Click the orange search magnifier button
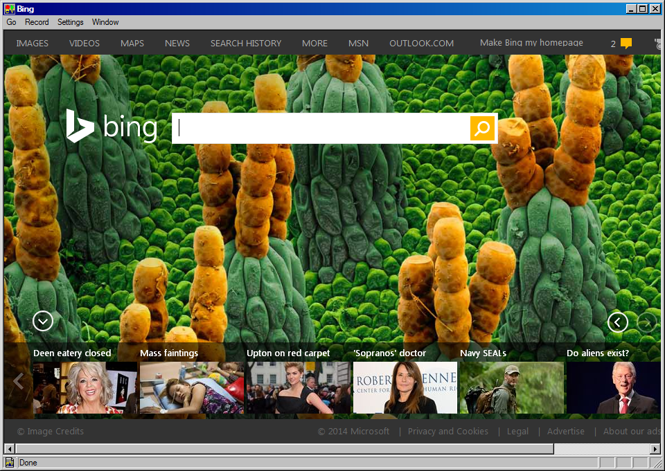The height and width of the screenshot is (471, 665). pyautogui.click(x=482, y=128)
